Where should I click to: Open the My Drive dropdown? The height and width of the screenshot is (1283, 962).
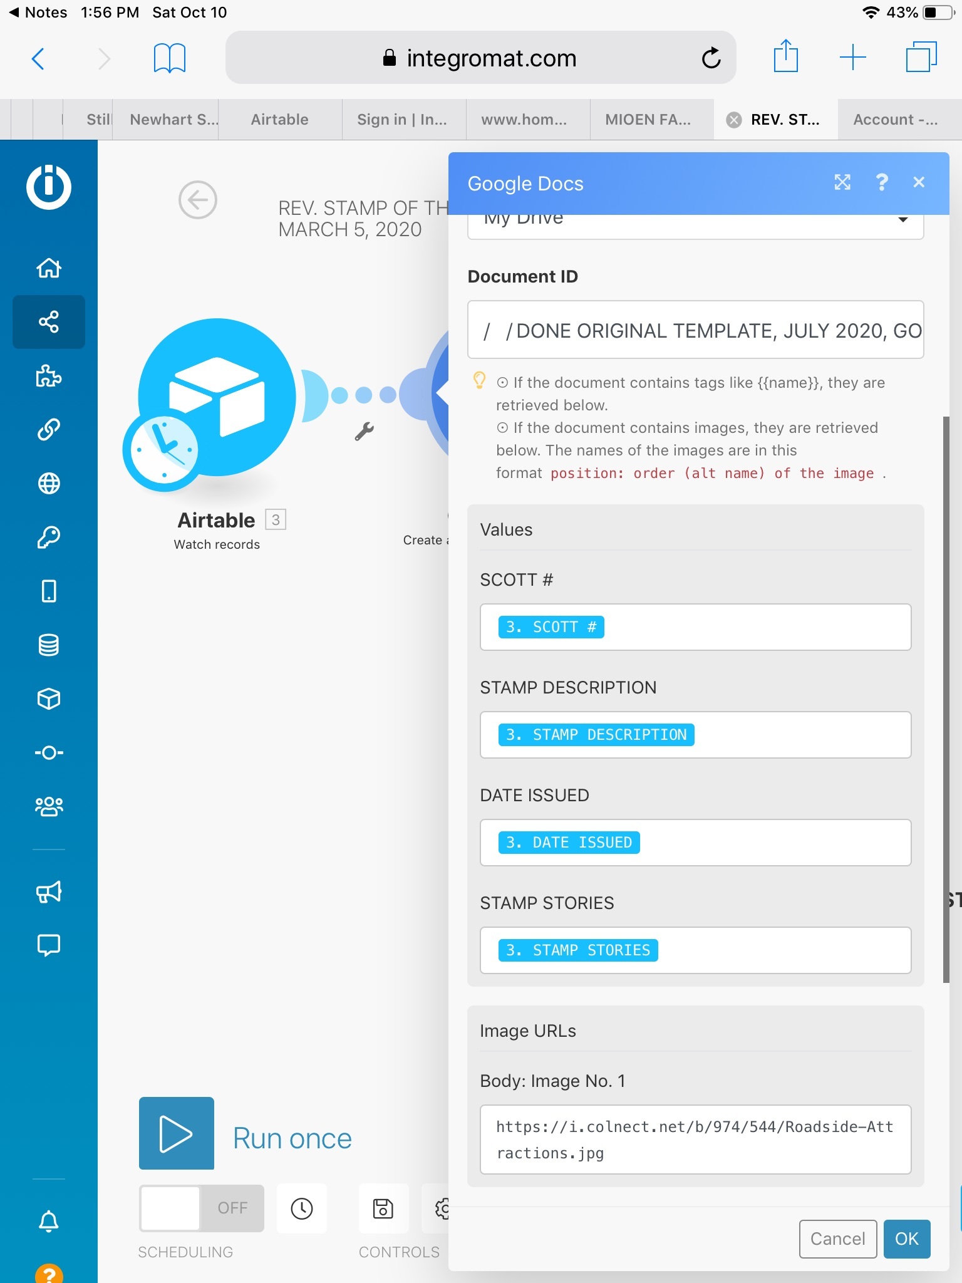point(696,226)
